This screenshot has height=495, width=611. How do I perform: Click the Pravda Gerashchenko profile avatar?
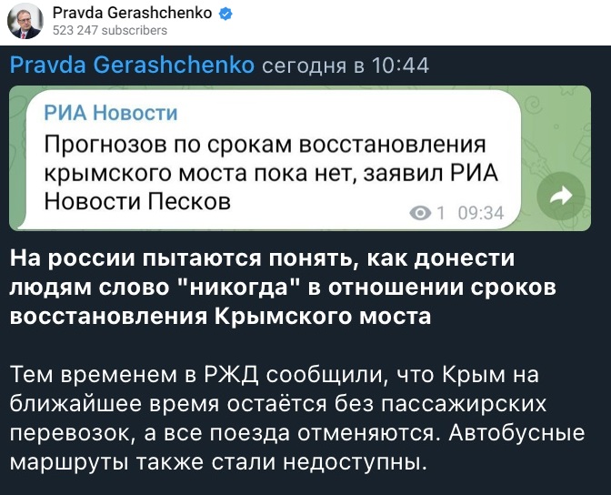25,21
